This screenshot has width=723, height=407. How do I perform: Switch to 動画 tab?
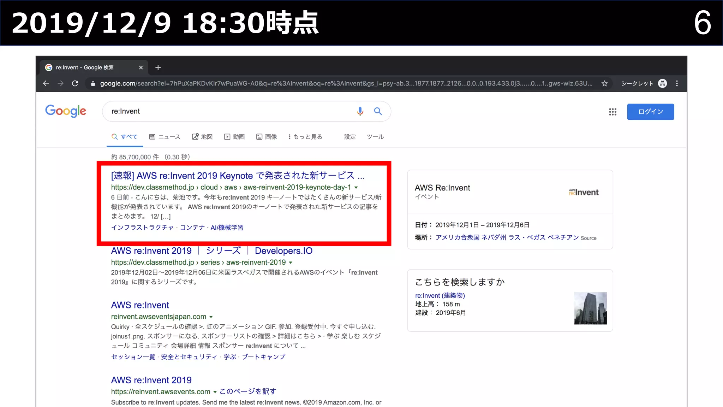pos(235,137)
